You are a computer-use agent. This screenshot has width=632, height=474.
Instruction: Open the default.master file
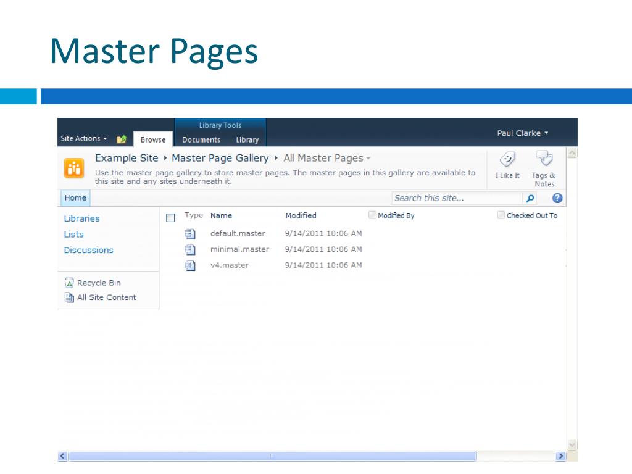point(238,233)
